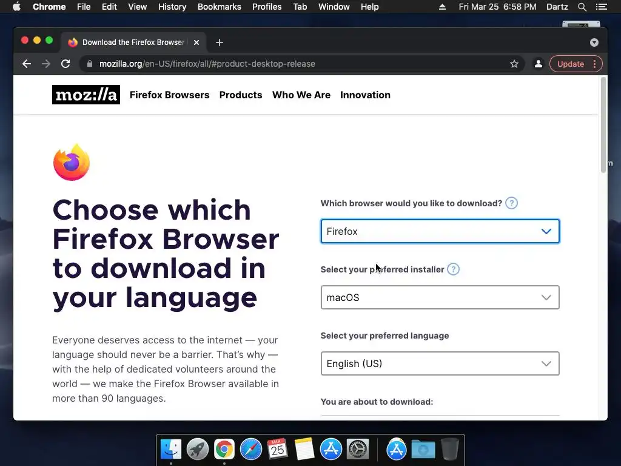The height and width of the screenshot is (466, 621).
Task: Open help for preferred installer question
Action: (x=453, y=269)
